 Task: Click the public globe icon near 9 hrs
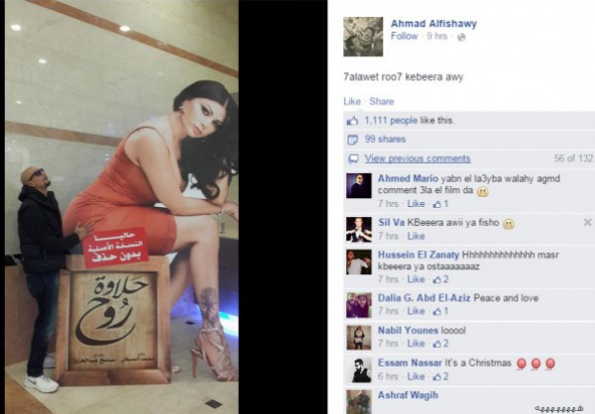tap(461, 37)
